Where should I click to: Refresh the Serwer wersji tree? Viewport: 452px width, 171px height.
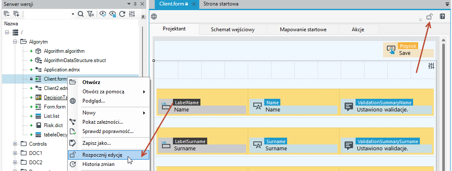tap(122, 14)
